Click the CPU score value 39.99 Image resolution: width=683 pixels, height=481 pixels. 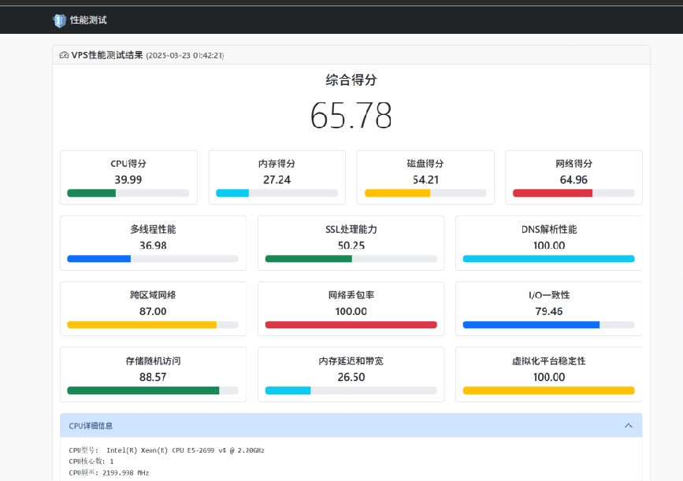coord(128,179)
